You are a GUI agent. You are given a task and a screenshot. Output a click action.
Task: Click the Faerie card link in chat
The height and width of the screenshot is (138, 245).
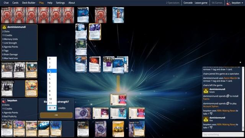click(206, 99)
